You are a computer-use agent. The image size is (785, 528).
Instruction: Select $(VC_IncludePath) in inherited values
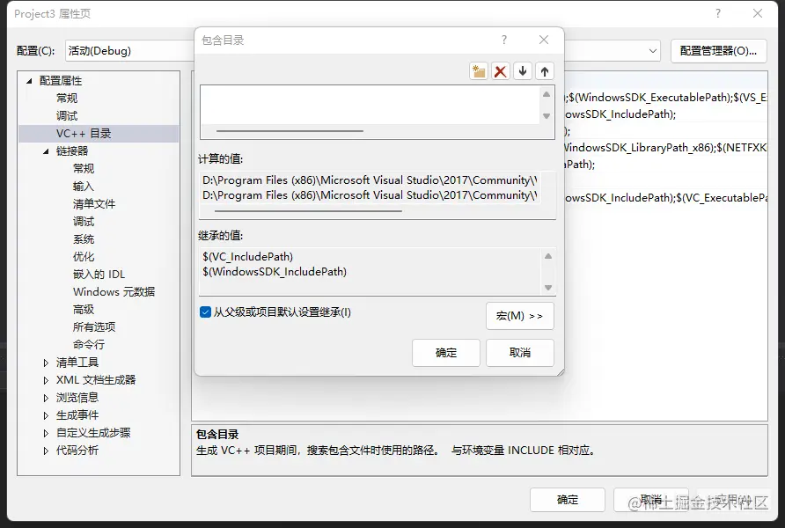(x=248, y=257)
